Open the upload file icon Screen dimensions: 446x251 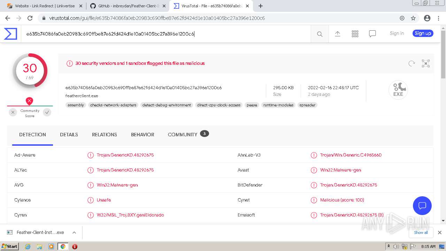(337, 33)
